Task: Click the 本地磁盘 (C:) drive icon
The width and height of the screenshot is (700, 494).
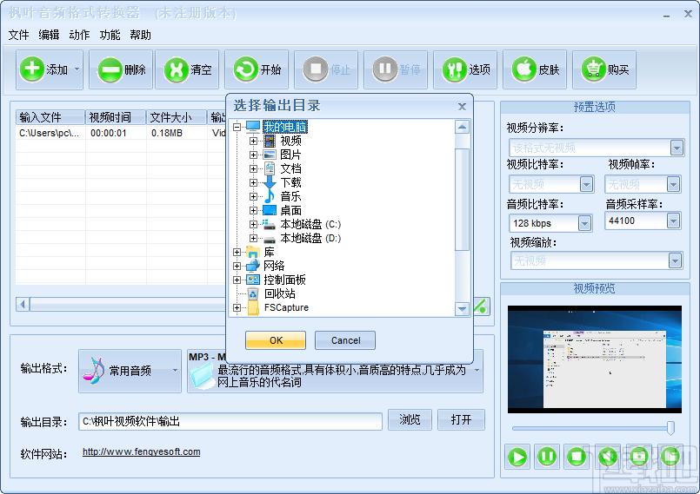Action: click(270, 224)
